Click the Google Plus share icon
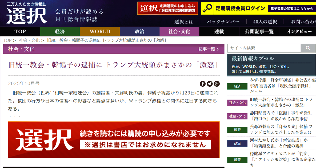Screen dimensions: 320x168 click(x=217, y=84)
